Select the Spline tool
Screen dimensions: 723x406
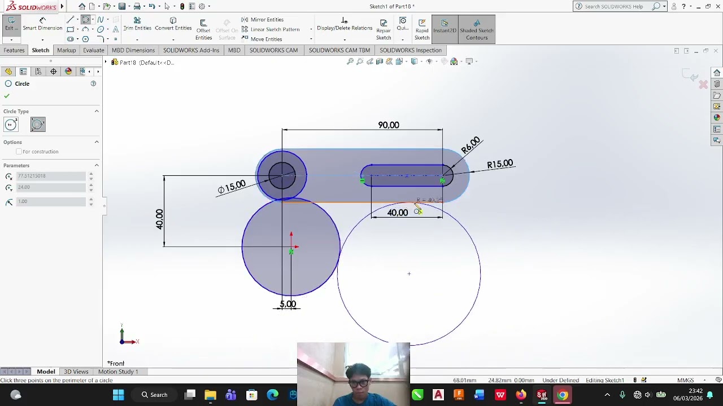click(x=101, y=20)
